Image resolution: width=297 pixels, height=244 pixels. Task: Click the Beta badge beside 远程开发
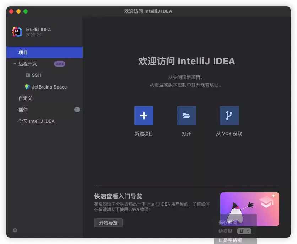(59, 64)
